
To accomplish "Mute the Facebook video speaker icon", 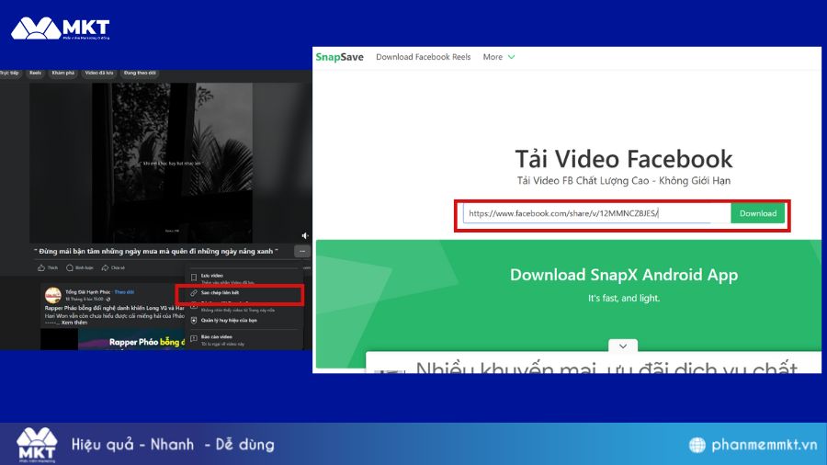I will click(x=305, y=235).
